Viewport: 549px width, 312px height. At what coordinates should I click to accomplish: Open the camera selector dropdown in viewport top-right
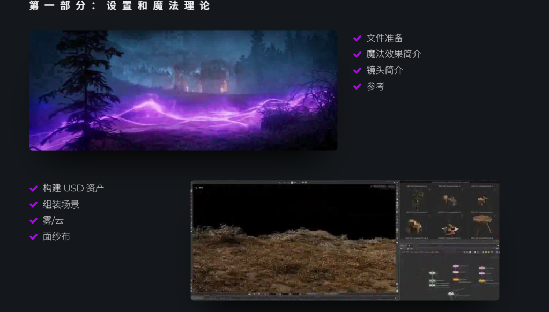[x=381, y=186]
